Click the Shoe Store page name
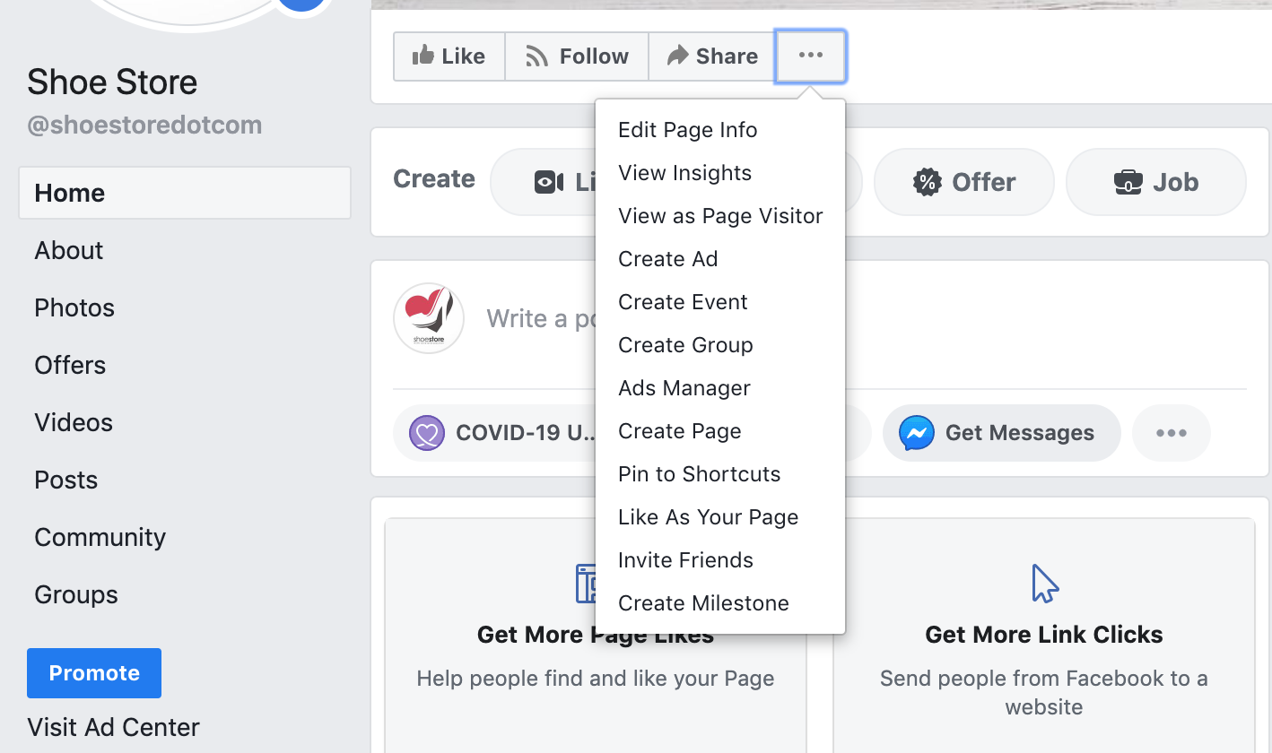This screenshot has height=753, width=1272. point(112,82)
